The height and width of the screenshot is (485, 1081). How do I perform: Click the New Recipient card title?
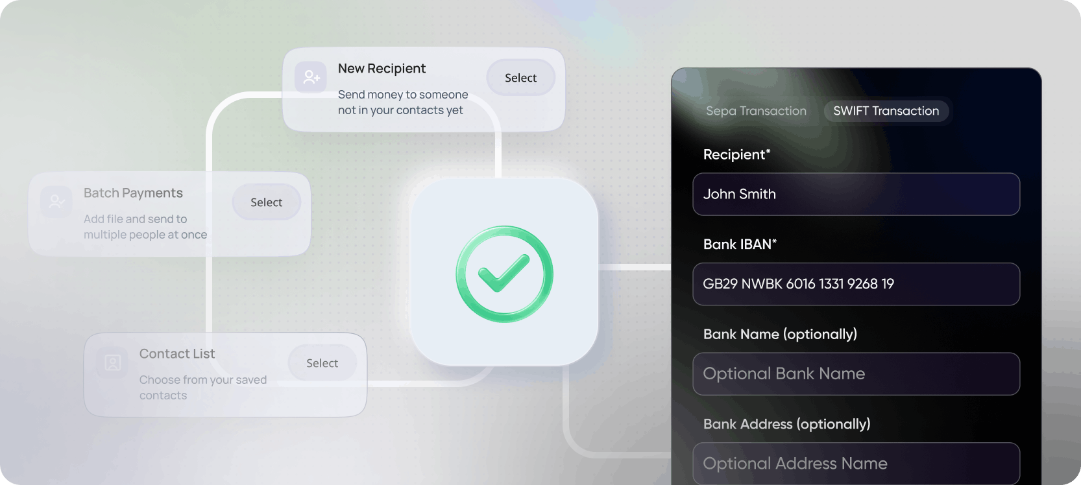tap(382, 69)
